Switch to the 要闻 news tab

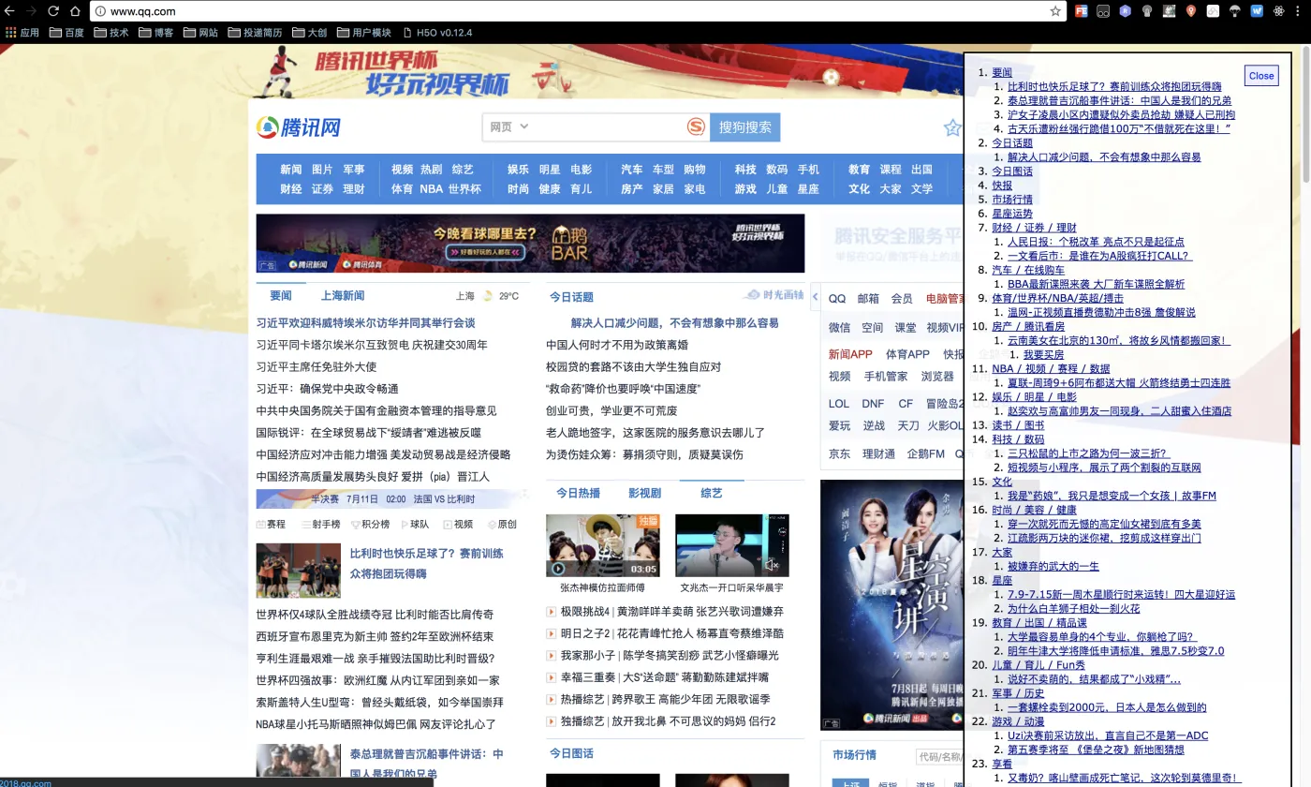click(281, 295)
